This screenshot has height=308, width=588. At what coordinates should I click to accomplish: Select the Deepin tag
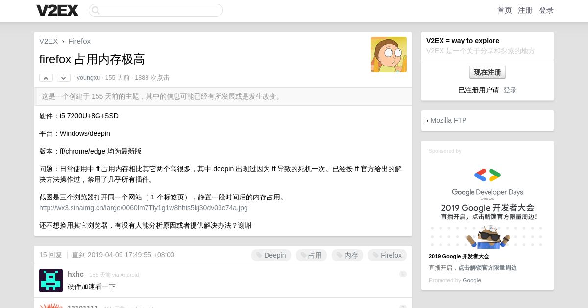tap(271, 255)
